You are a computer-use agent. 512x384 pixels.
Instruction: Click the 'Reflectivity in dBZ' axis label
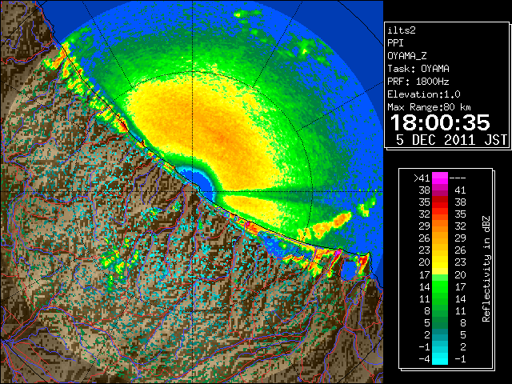point(486,269)
